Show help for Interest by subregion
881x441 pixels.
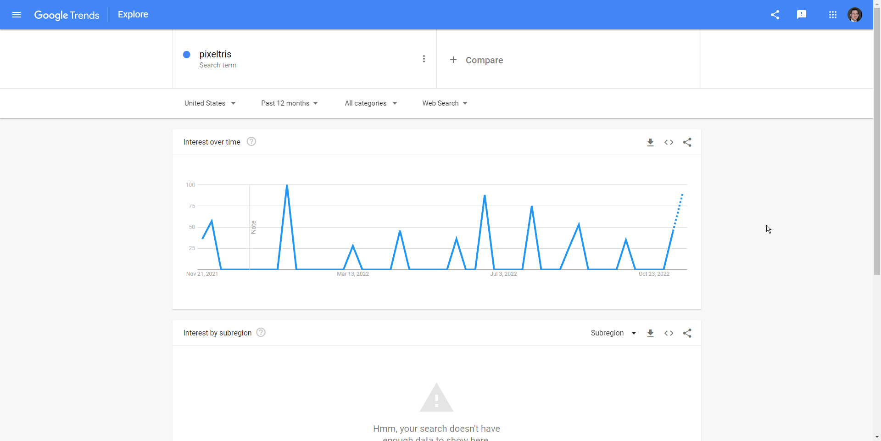[x=261, y=332]
